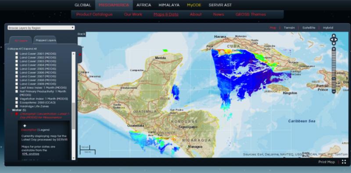351x173 pixels.
Task: Collapse All layer groups
Action: (14, 49)
